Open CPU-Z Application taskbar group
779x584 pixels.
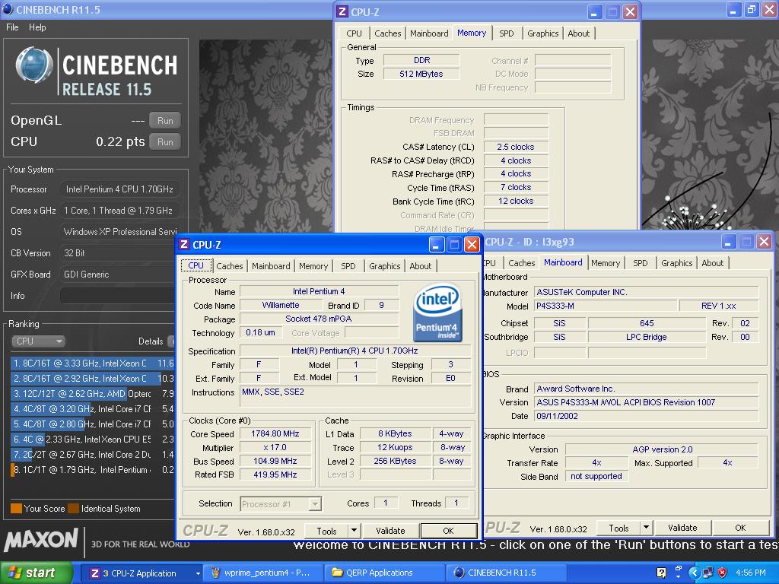tap(141, 573)
